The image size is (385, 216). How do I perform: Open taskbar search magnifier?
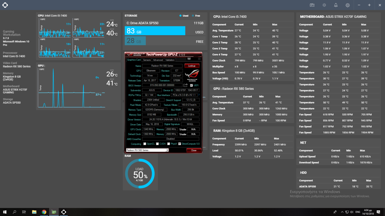(x=14, y=212)
